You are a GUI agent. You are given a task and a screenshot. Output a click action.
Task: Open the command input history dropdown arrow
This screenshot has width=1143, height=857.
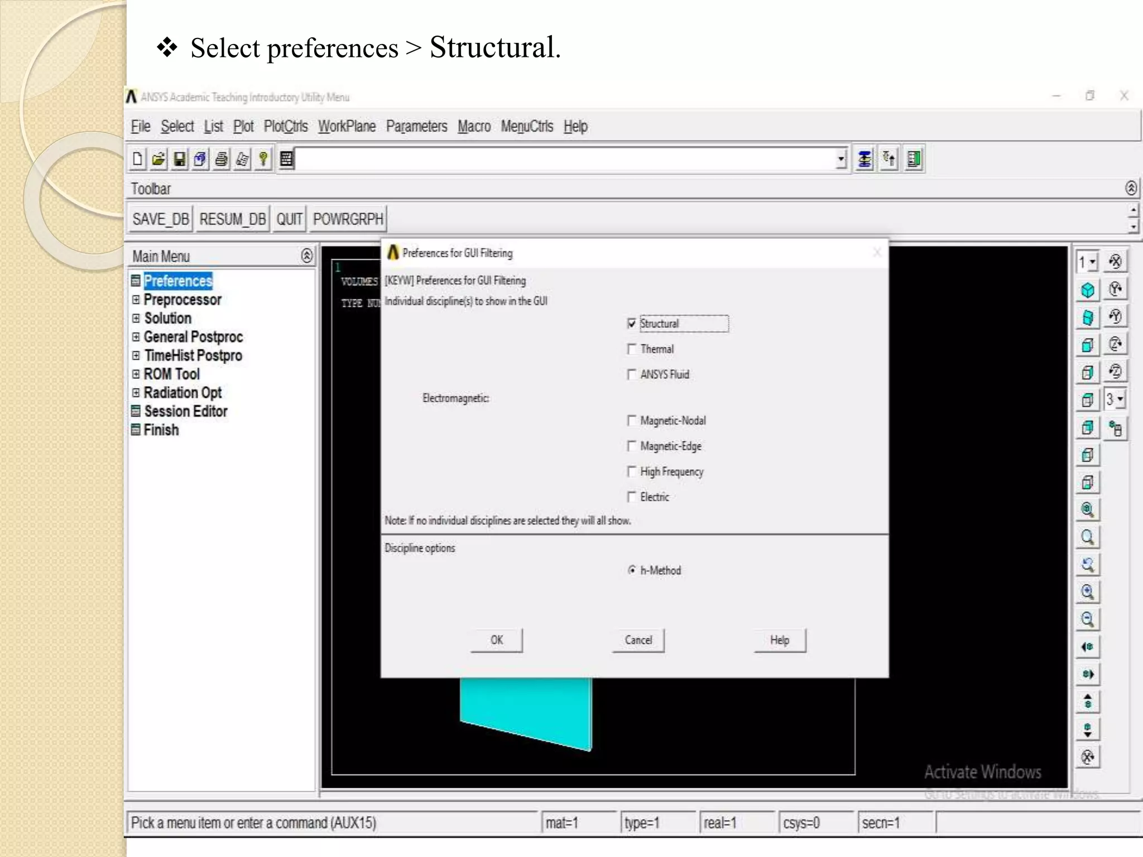click(x=841, y=160)
